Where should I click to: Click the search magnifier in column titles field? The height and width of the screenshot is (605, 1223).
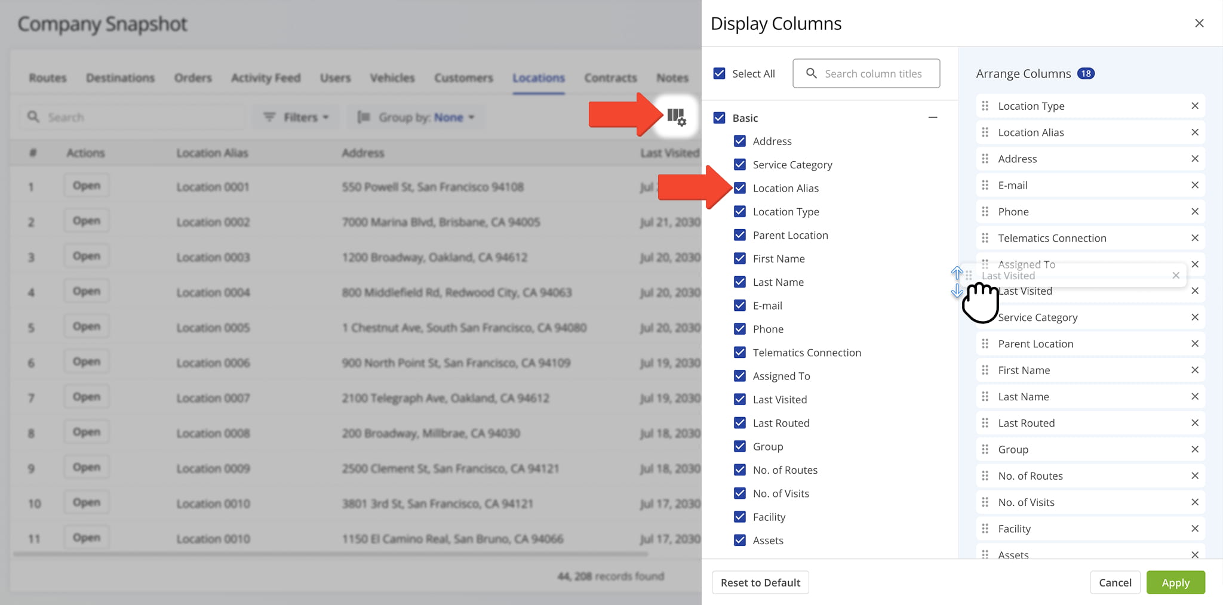coord(811,73)
